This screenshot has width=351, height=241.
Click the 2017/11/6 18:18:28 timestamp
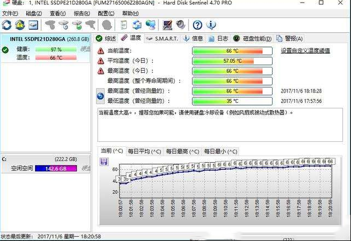pos(301,91)
